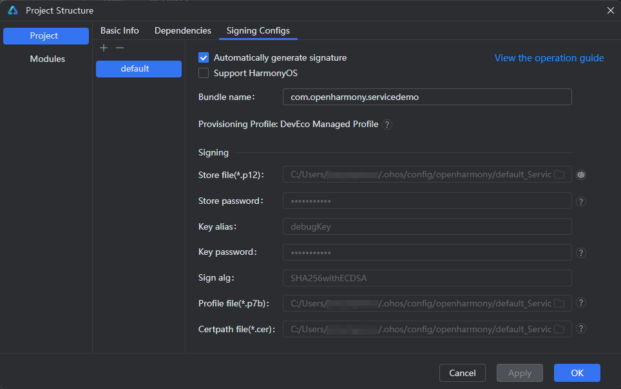Select the default signing config entry
Image resolution: width=621 pixels, height=389 pixels.
[139, 69]
